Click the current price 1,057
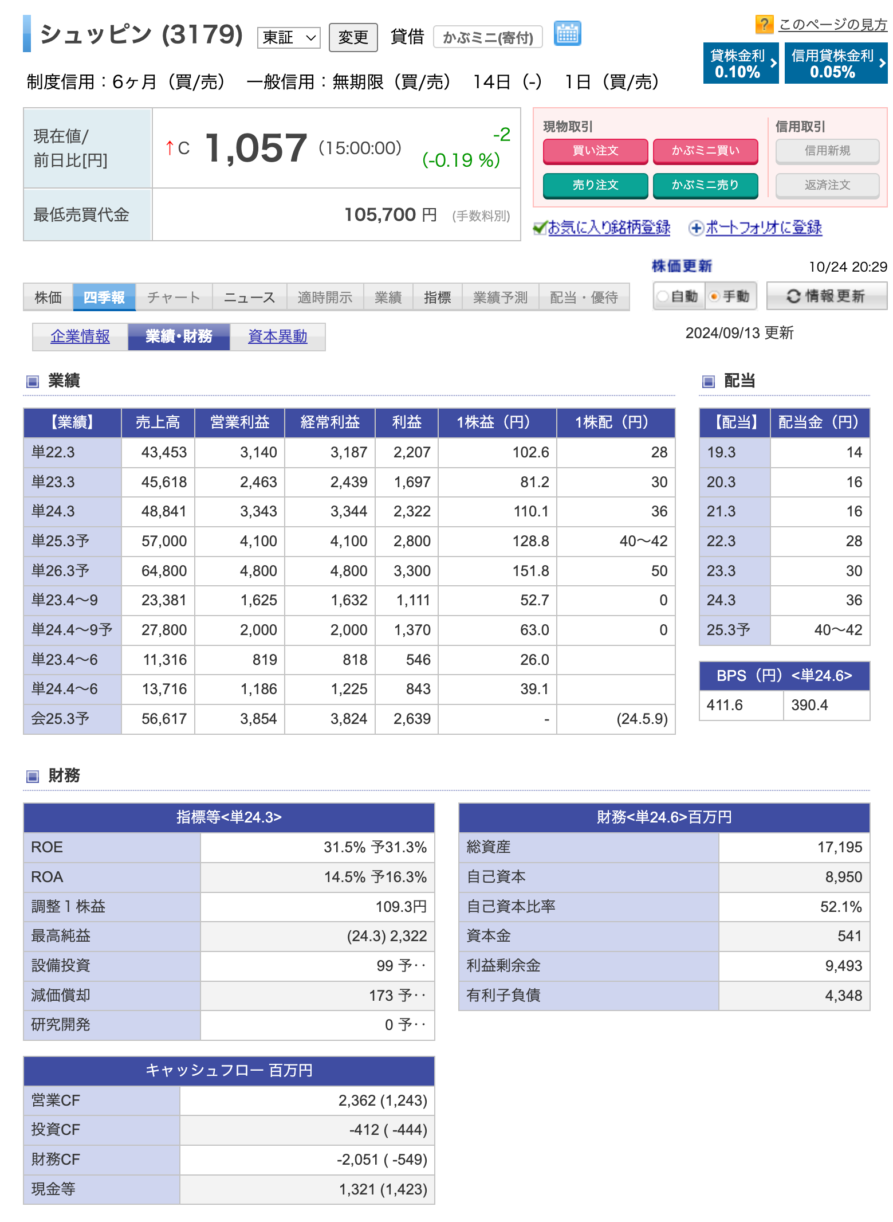Image resolution: width=893 pixels, height=1222 pixels. tap(256, 148)
